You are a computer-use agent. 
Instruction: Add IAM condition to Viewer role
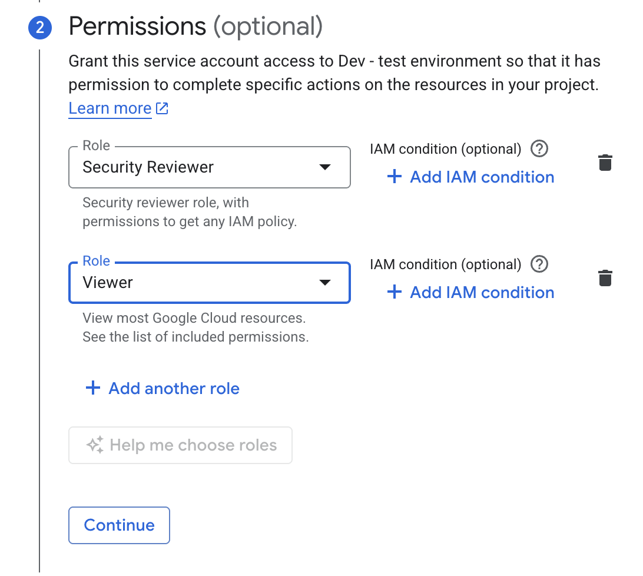tap(482, 292)
